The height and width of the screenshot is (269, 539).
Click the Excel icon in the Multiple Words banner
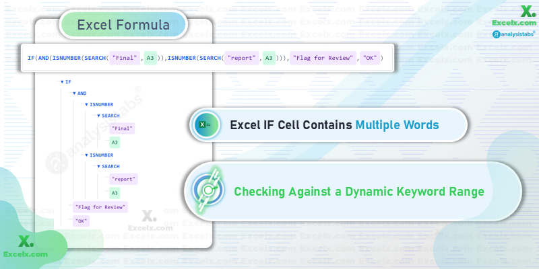(x=207, y=124)
